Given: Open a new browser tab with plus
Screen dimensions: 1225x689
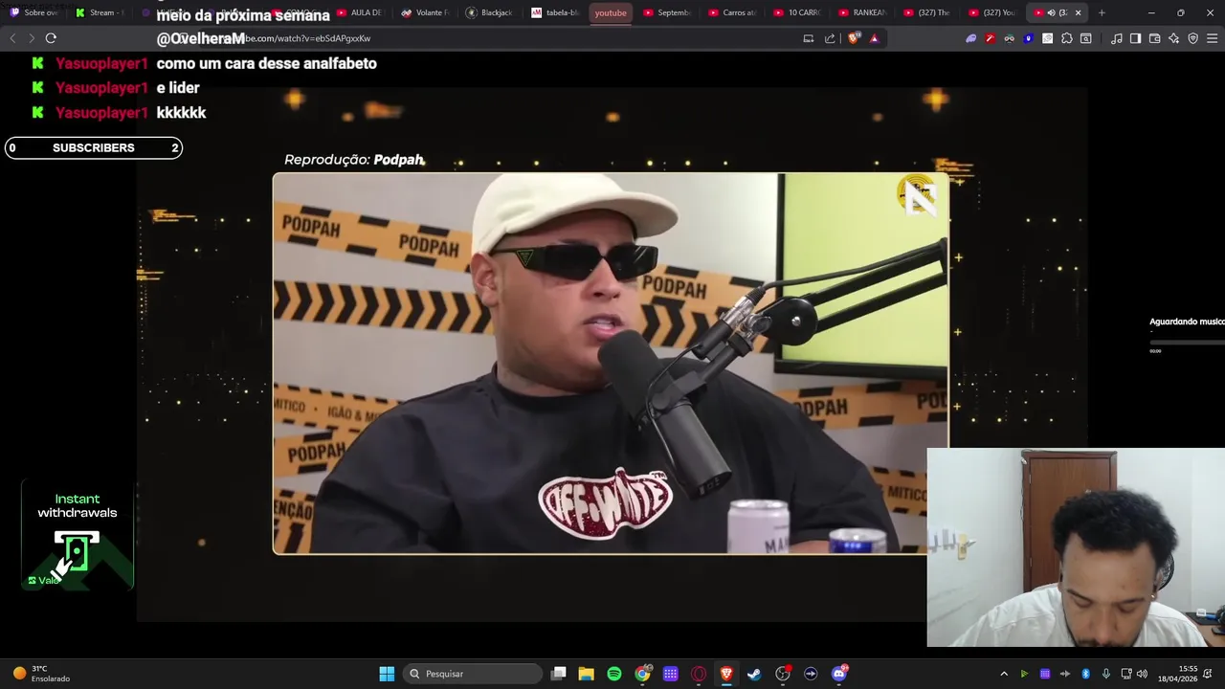Looking at the screenshot, I should point(1102,12).
